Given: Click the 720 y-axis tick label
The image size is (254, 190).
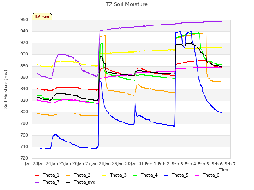Looking at the screenshot, I should click(x=24, y=158).
